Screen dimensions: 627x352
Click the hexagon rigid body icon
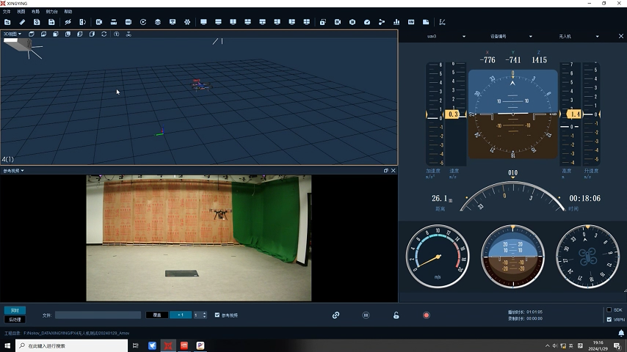pyautogui.click(x=352, y=22)
